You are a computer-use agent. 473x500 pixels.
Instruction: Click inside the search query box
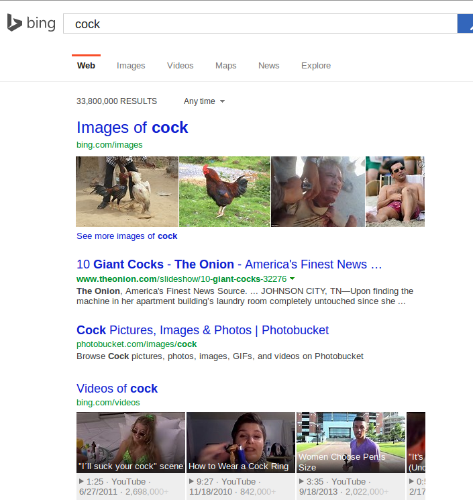pyautogui.click(x=258, y=24)
